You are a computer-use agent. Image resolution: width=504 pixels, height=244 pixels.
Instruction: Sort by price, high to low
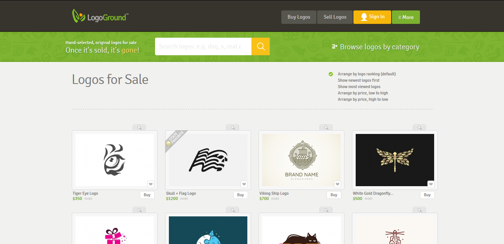[363, 99]
